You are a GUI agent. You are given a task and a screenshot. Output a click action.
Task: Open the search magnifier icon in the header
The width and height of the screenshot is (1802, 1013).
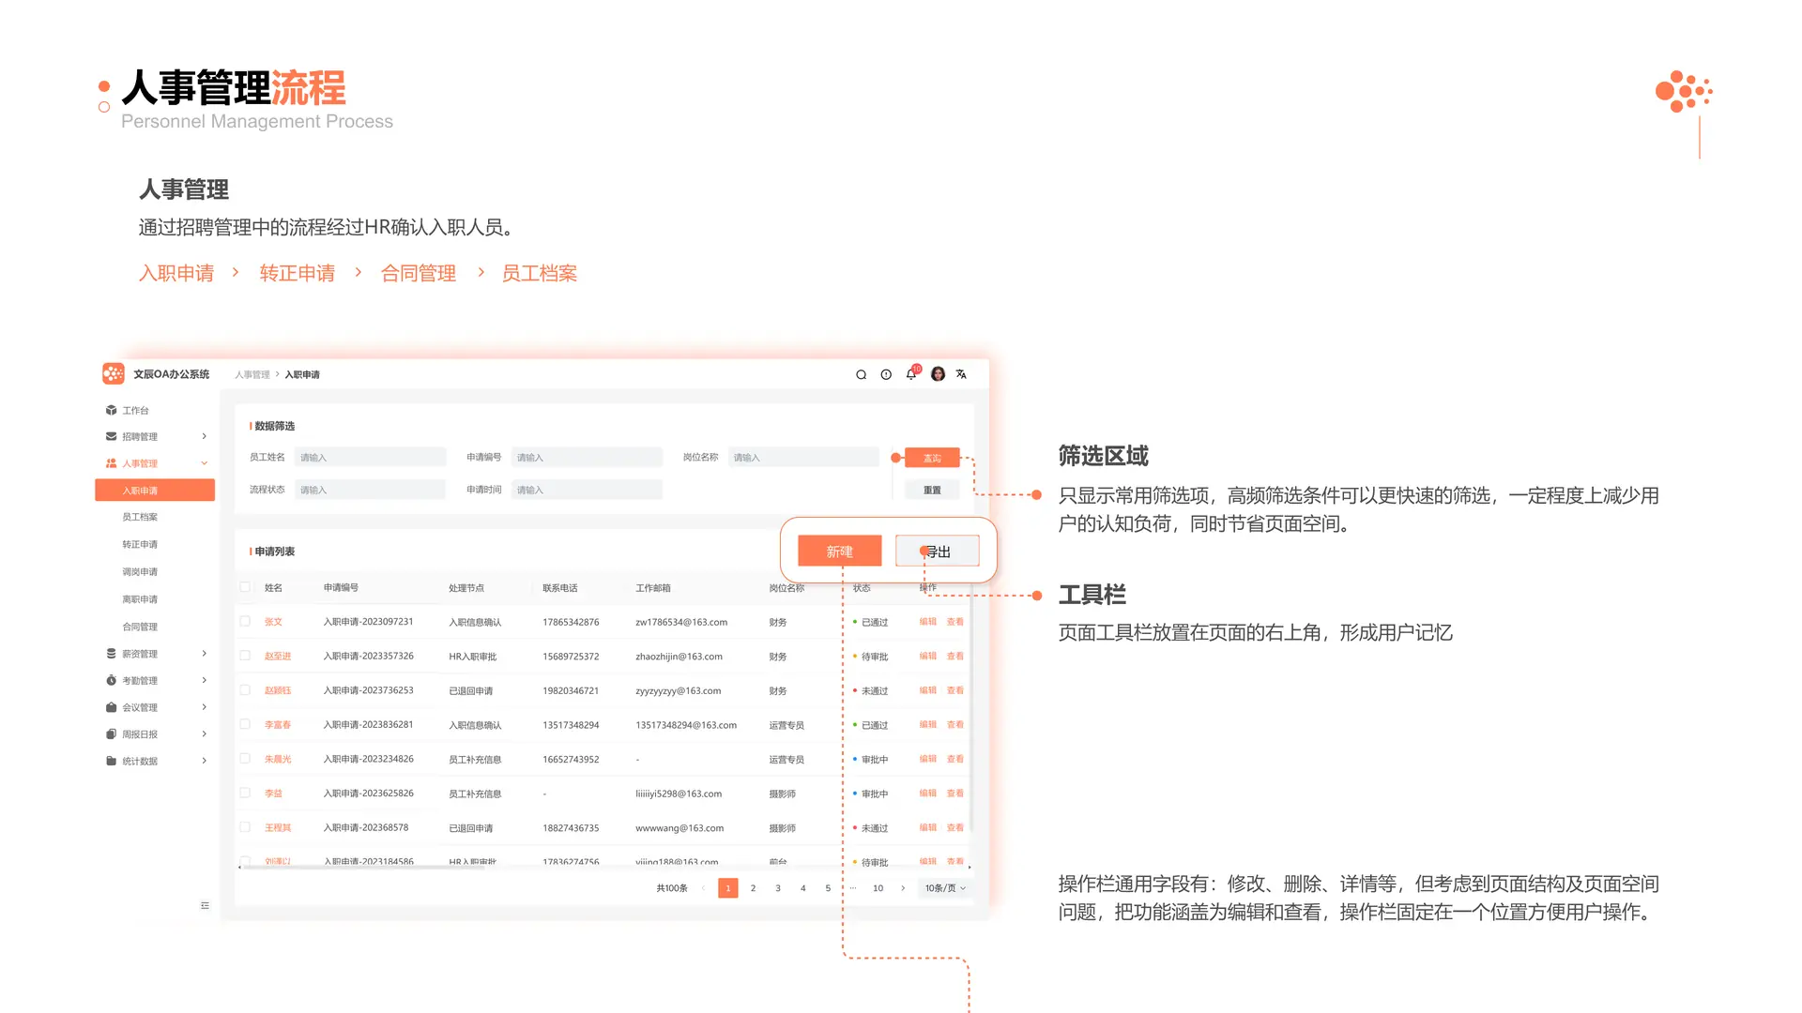pyautogui.click(x=861, y=374)
